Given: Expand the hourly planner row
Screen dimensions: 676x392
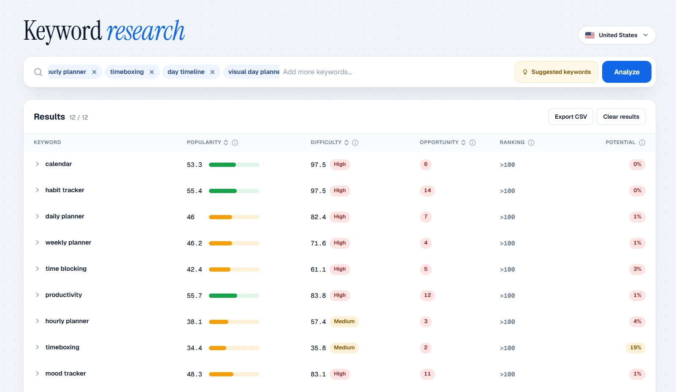Looking at the screenshot, I should [x=37, y=321].
